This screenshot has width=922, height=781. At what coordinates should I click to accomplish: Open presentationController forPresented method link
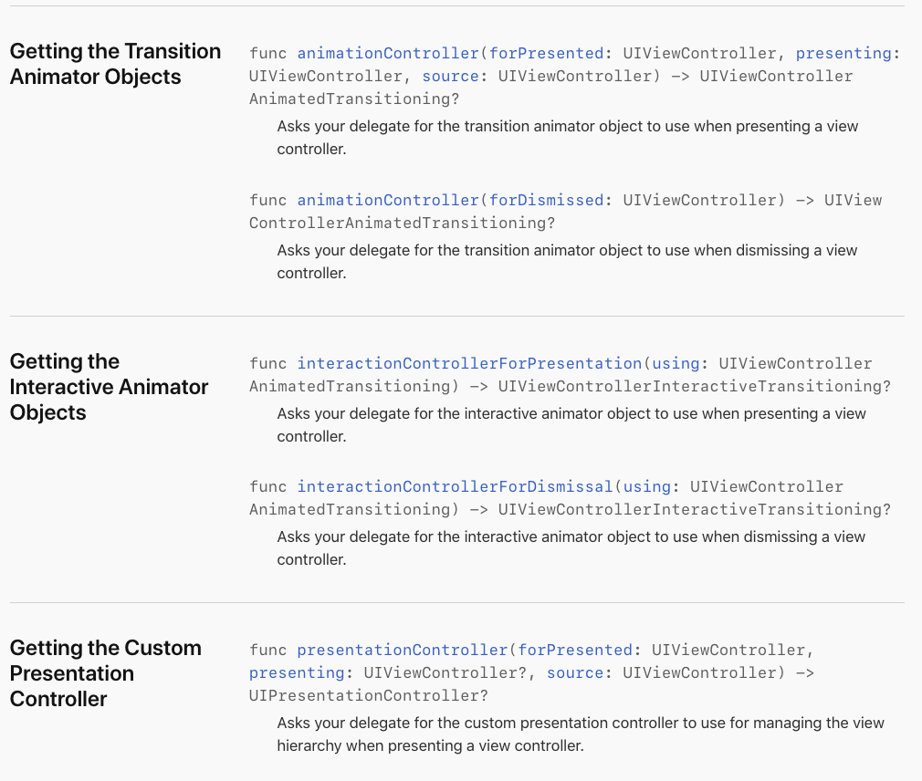(403, 651)
